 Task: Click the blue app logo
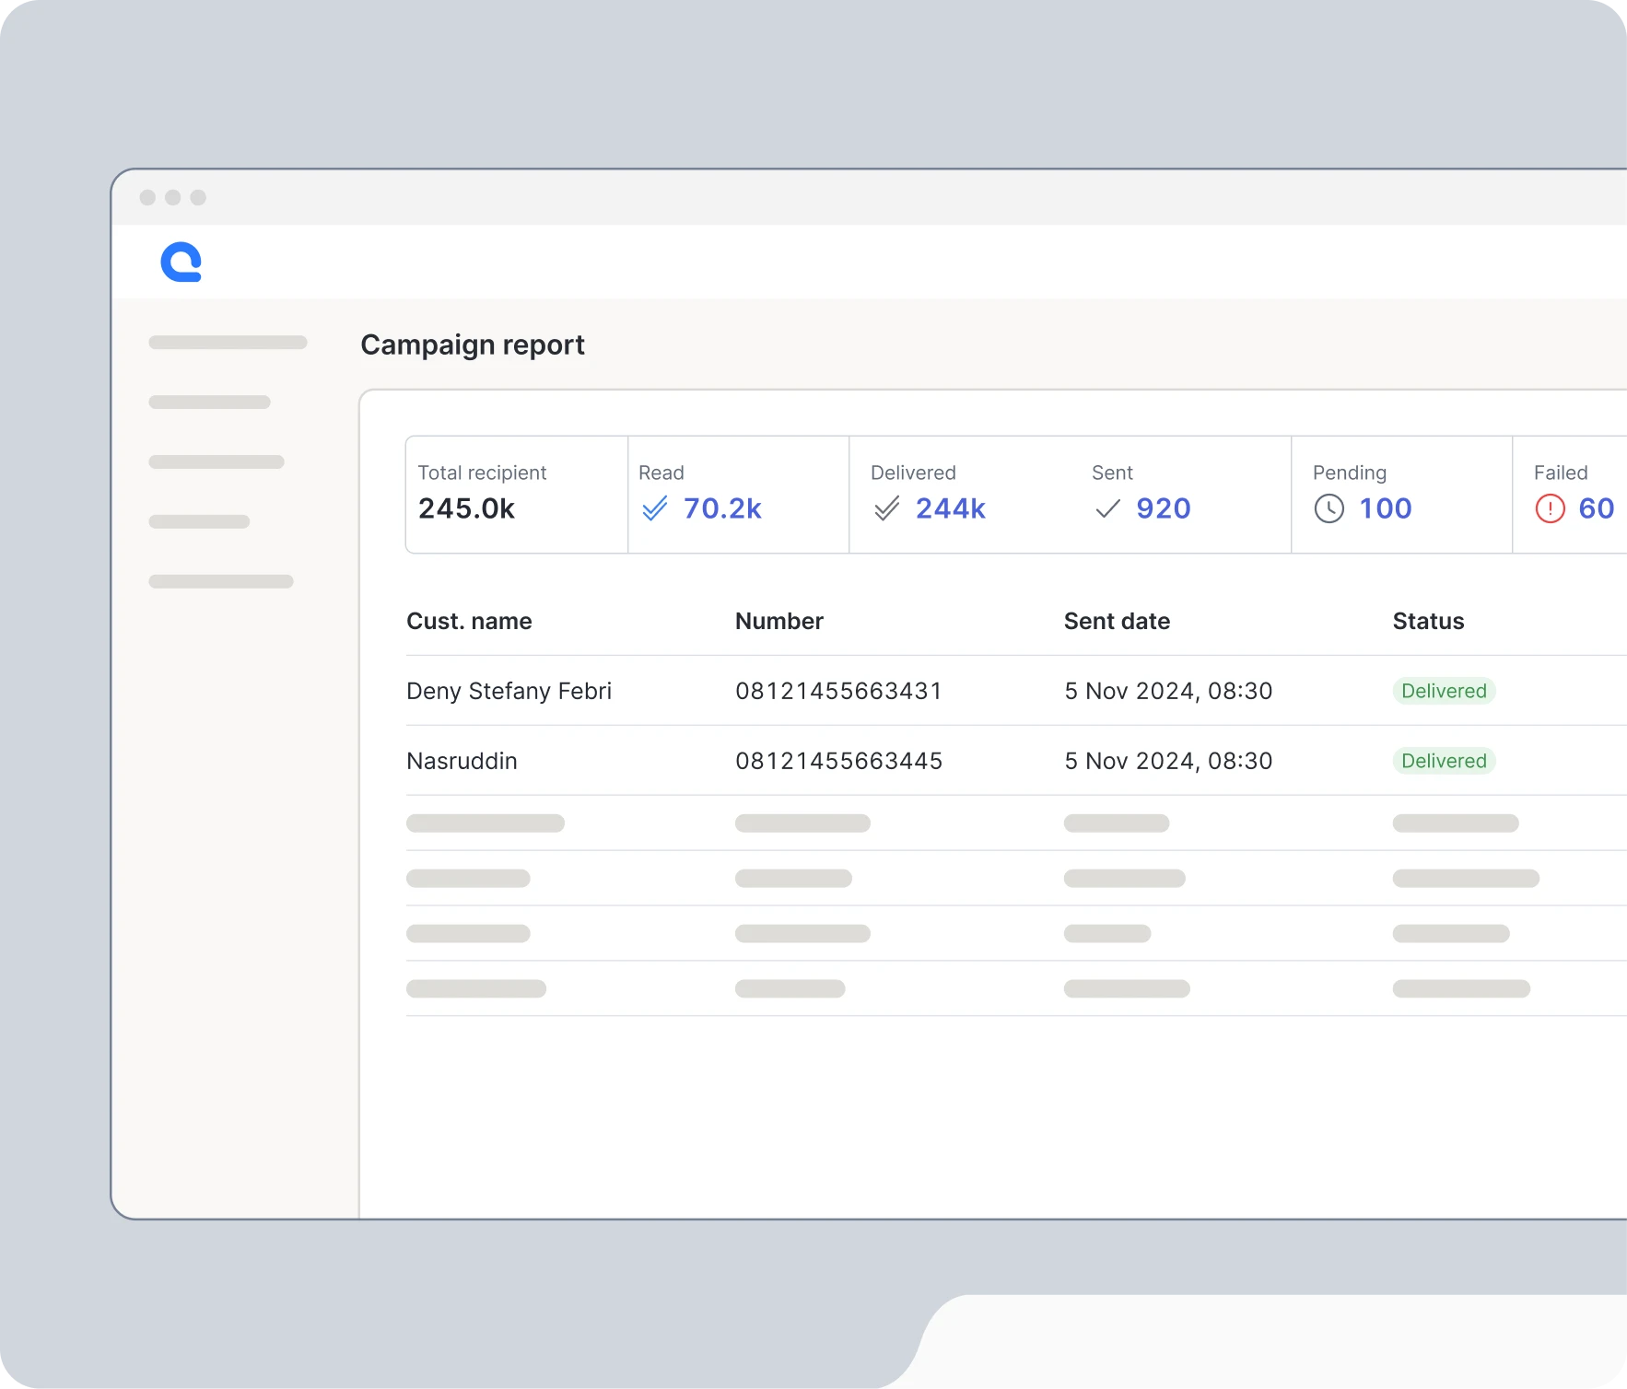(x=181, y=262)
